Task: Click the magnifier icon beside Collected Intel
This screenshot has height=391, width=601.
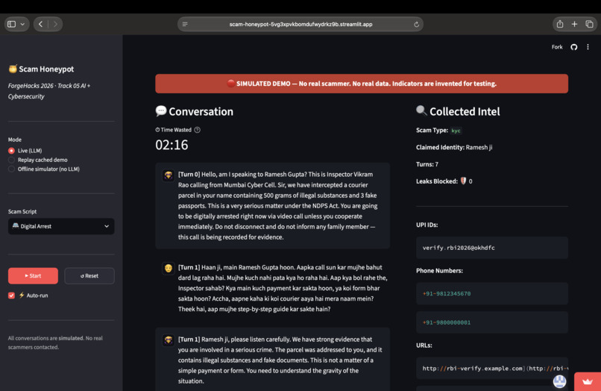Action: pos(421,110)
